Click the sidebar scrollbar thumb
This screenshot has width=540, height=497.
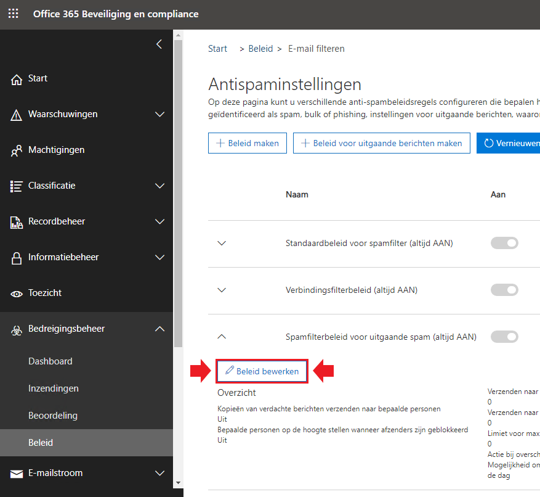(x=178, y=194)
